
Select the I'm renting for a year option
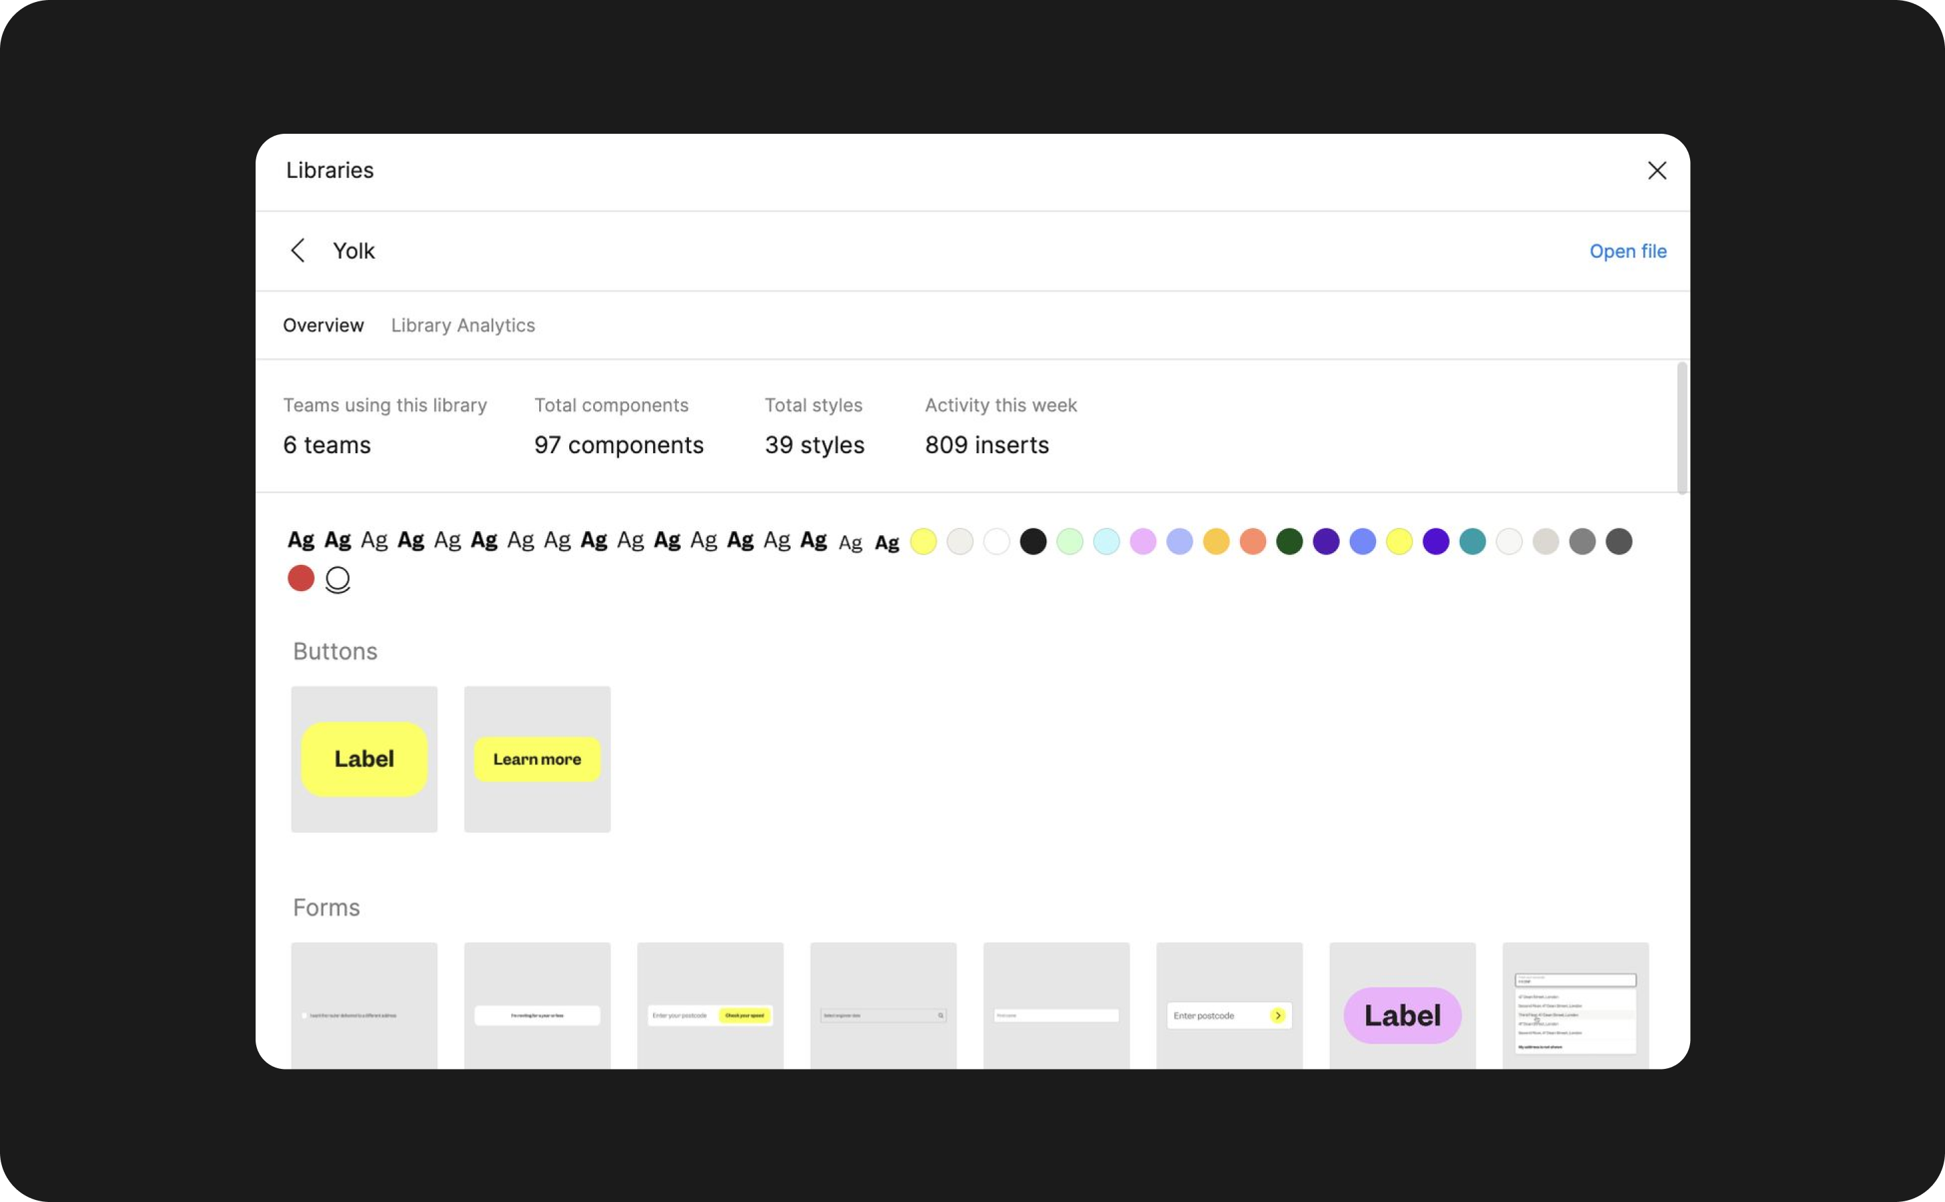point(537,1015)
